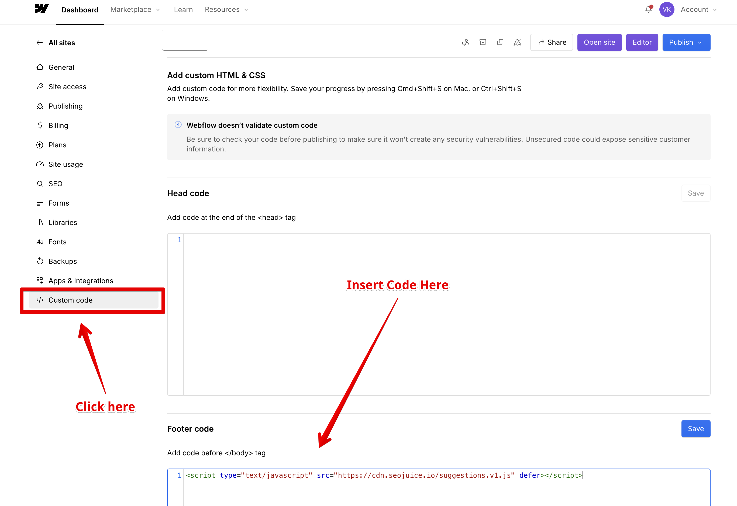This screenshot has height=506, width=737.
Task: Select the writing-disabled quill icon
Action: click(517, 42)
